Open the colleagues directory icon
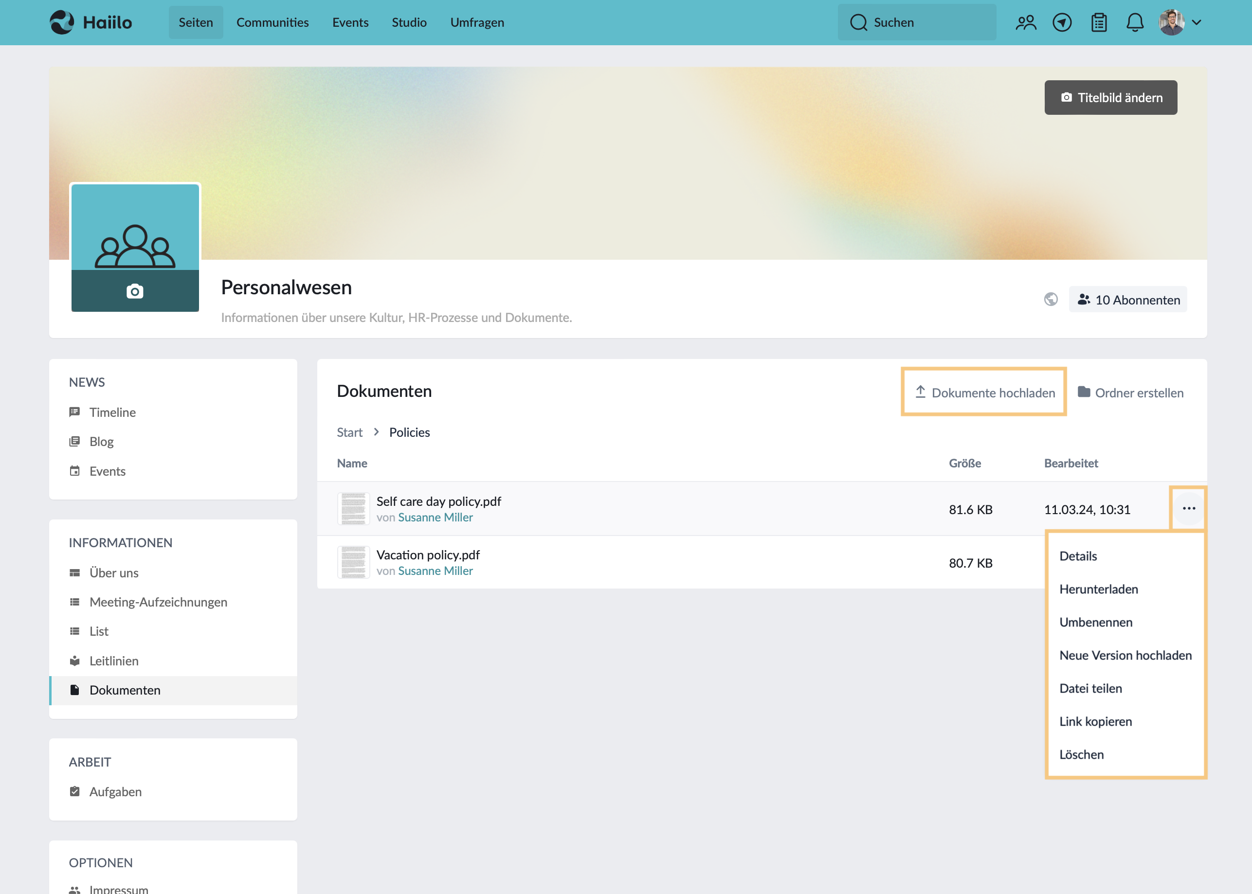The image size is (1252, 894). tap(1026, 22)
